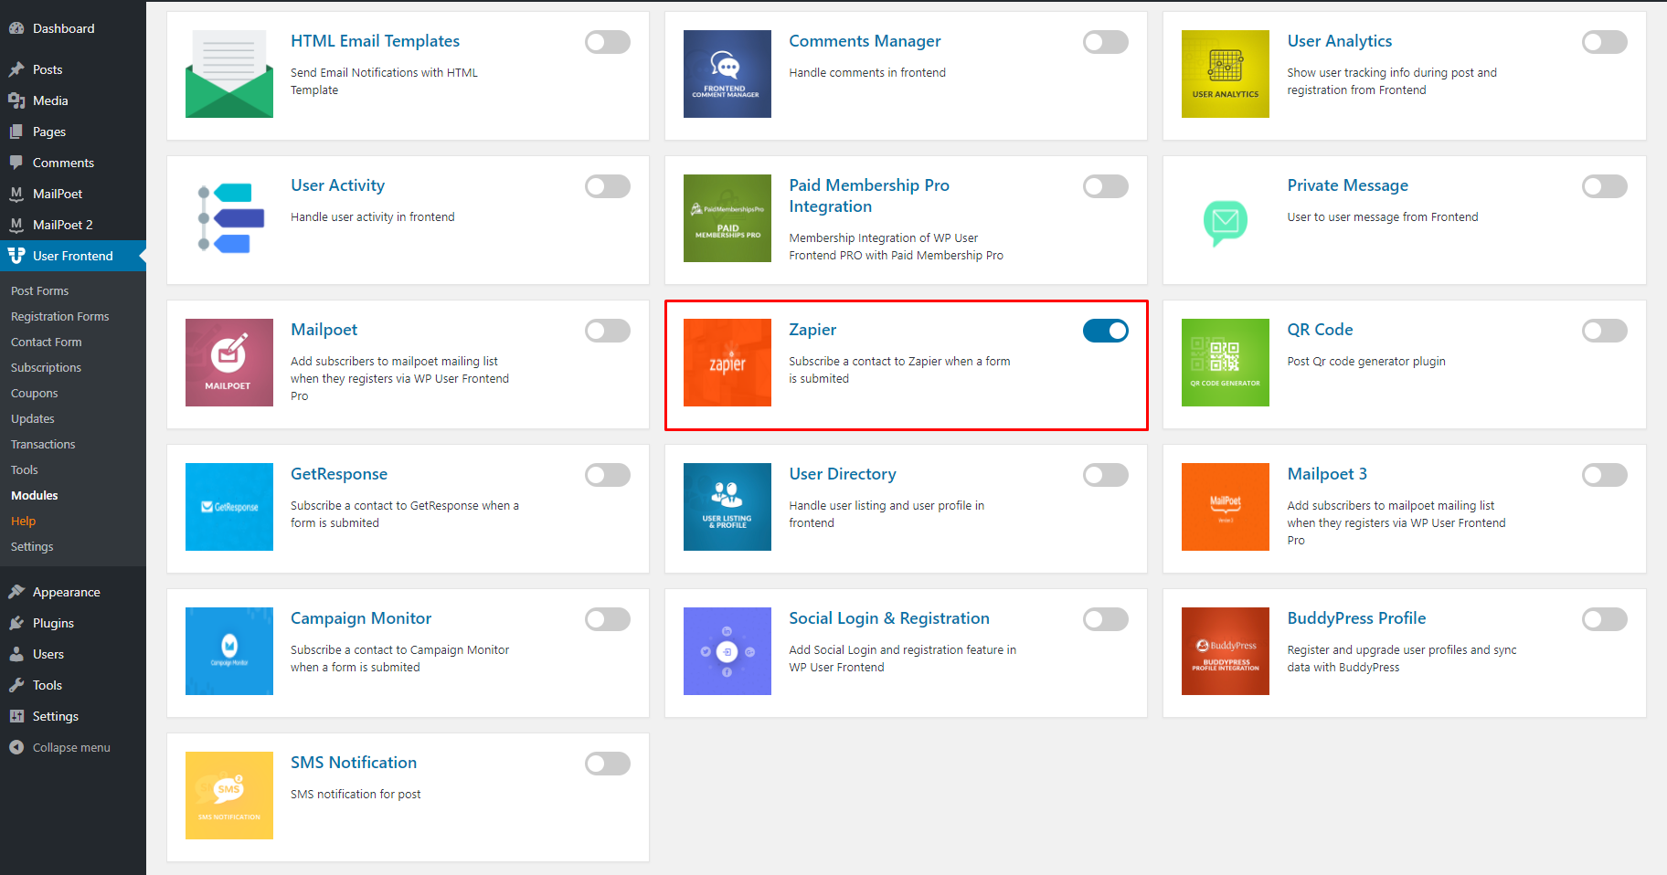Go to the Appearance sidebar menu
Screen dimensions: 1667x875
[73, 592]
